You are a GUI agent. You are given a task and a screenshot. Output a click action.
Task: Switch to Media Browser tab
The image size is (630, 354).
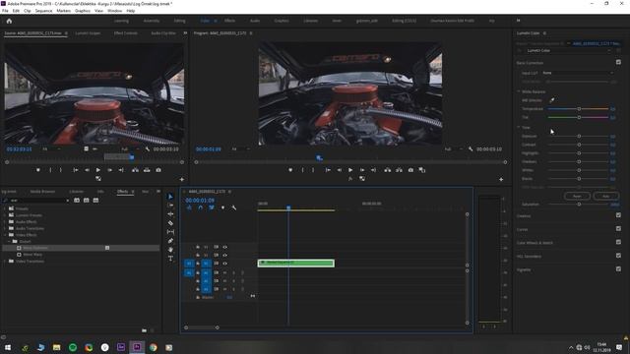point(42,192)
